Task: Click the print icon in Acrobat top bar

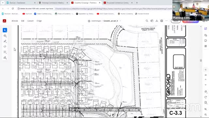Action: click(x=162, y=21)
